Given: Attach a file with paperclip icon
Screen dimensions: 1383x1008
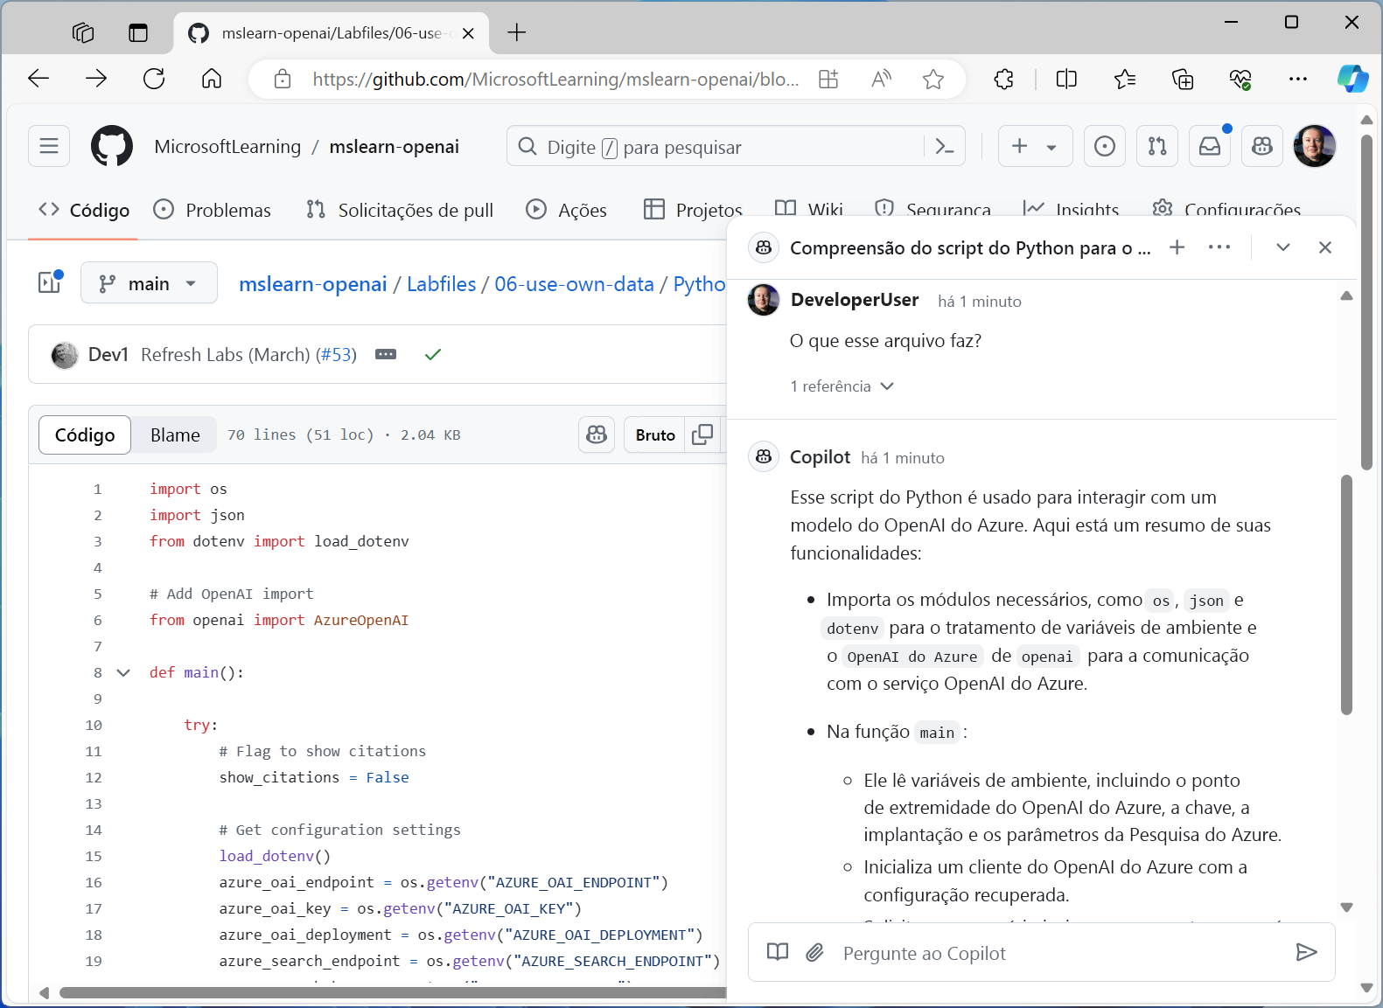Looking at the screenshot, I should point(814,952).
